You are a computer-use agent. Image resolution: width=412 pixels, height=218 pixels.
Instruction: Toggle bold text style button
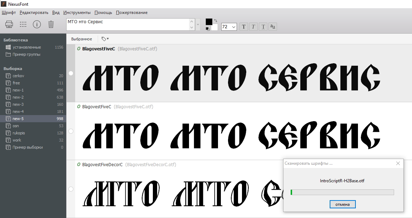coord(244,26)
